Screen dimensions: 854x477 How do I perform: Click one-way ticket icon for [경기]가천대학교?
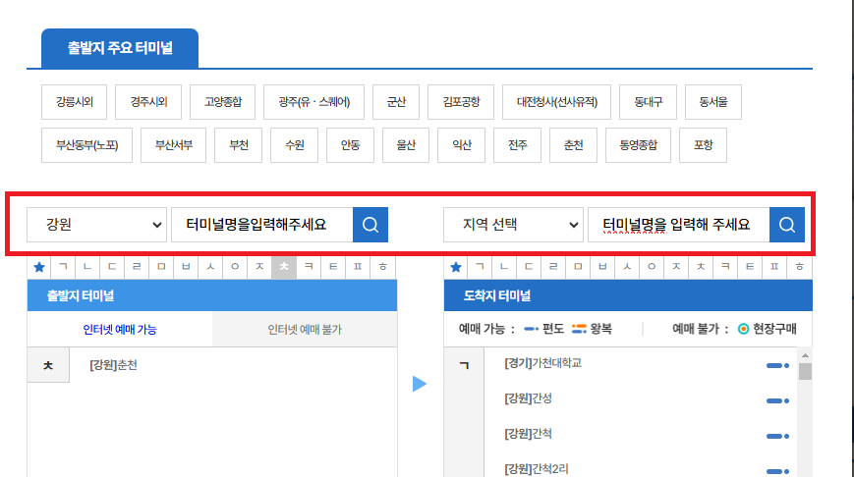(777, 365)
